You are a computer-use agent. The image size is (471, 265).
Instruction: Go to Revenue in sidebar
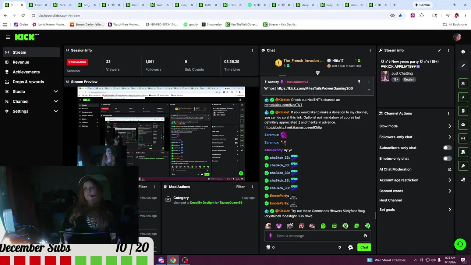[31, 62]
